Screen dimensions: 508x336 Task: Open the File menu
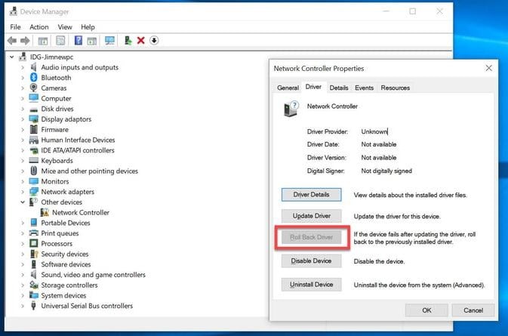click(15, 27)
